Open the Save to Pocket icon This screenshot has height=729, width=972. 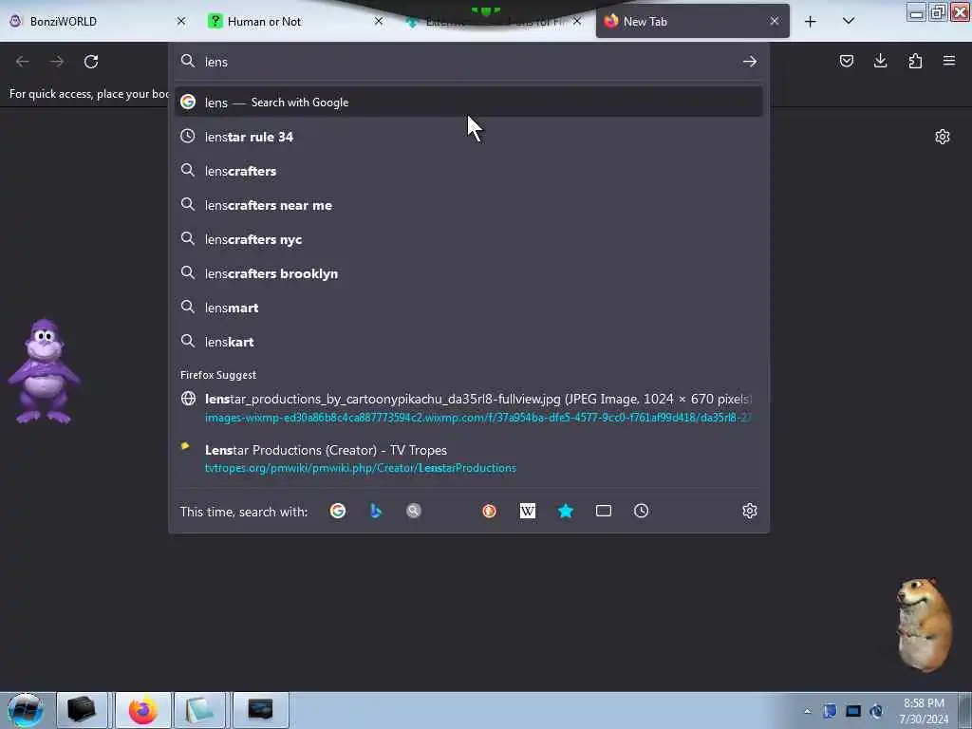[846, 61]
